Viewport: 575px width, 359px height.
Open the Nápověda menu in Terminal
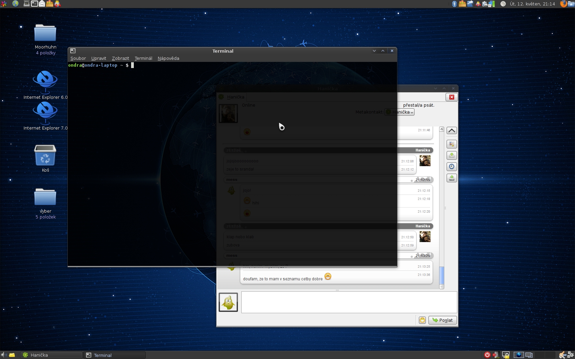tap(168, 58)
